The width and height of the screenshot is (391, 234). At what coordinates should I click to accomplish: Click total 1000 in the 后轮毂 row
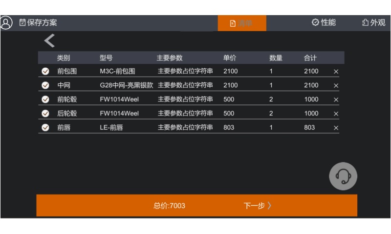point(311,114)
